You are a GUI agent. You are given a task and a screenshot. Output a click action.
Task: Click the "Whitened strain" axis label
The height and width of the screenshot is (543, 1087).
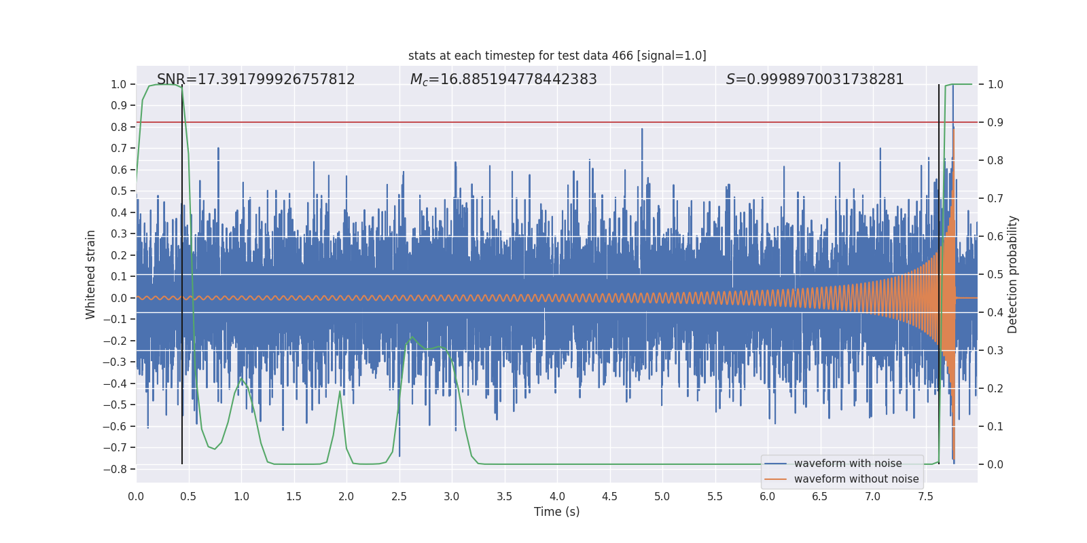91,274
